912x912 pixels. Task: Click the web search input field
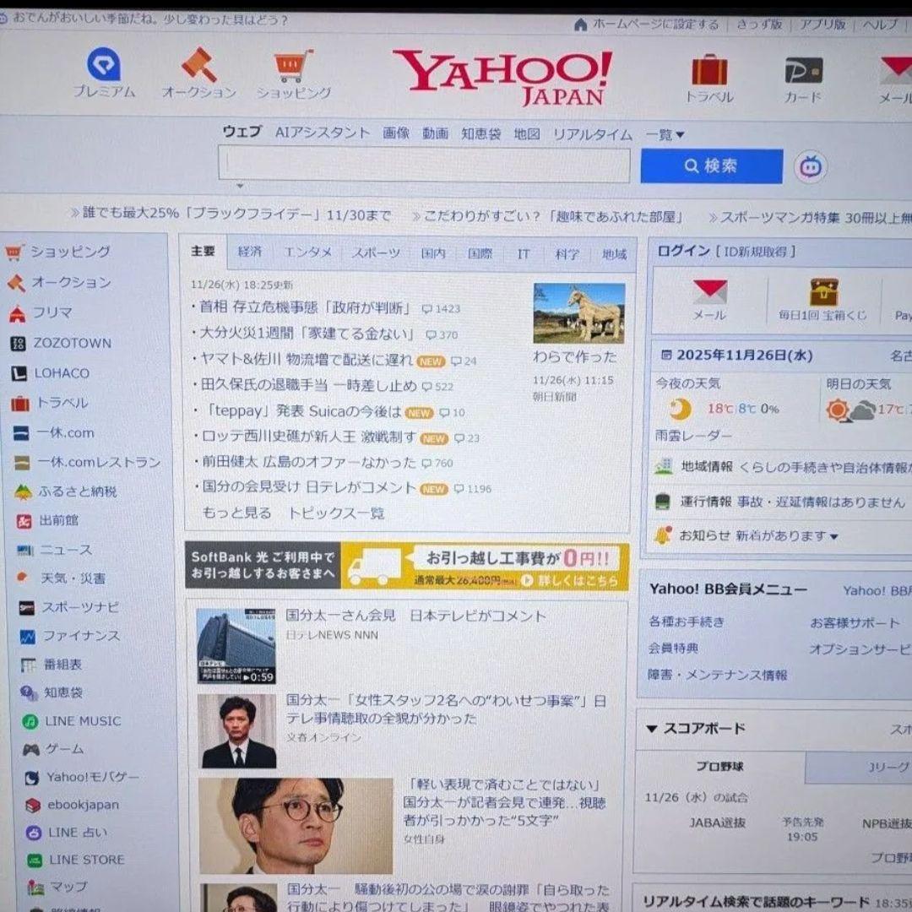point(424,165)
